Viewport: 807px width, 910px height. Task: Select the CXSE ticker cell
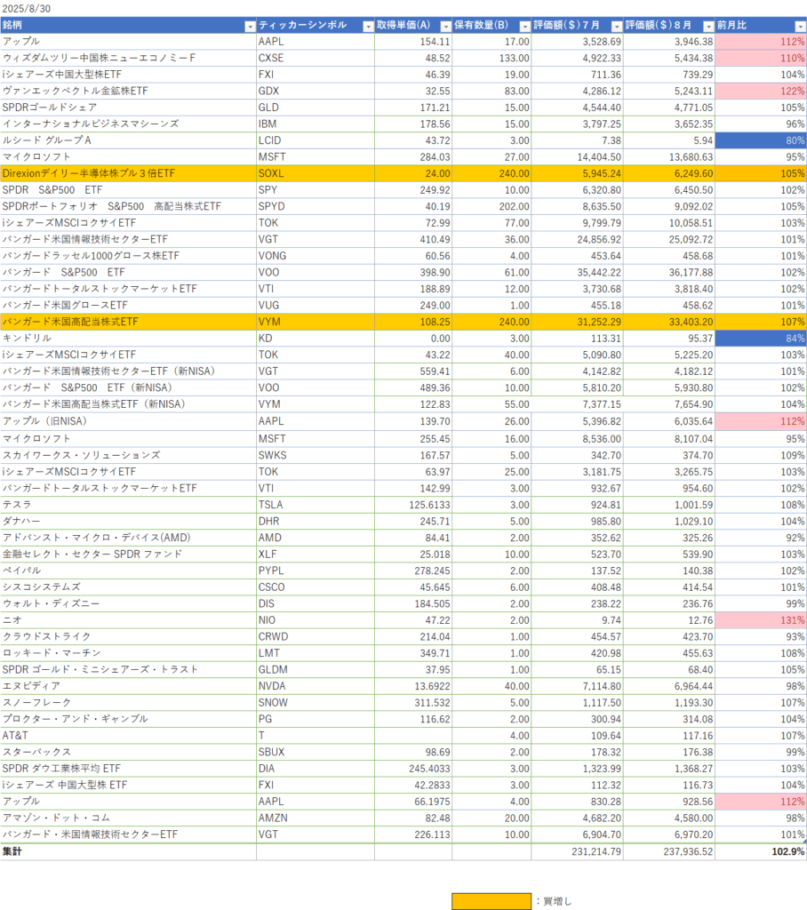(x=316, y=58)
